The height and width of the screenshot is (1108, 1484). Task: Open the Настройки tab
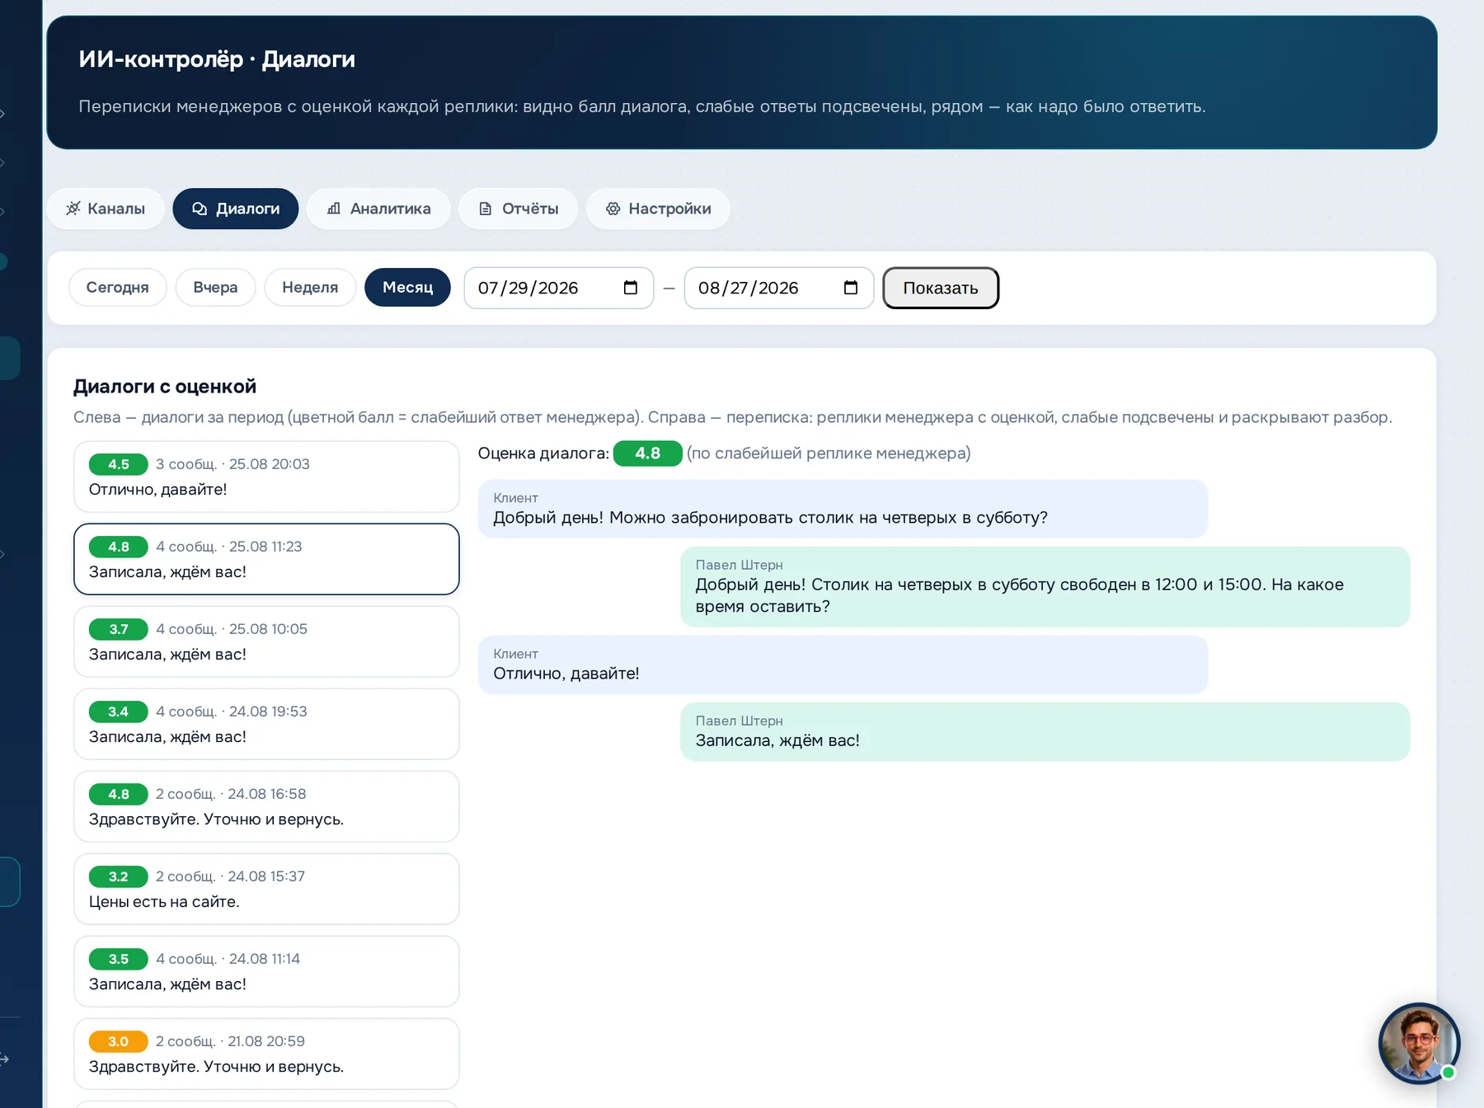658,209
